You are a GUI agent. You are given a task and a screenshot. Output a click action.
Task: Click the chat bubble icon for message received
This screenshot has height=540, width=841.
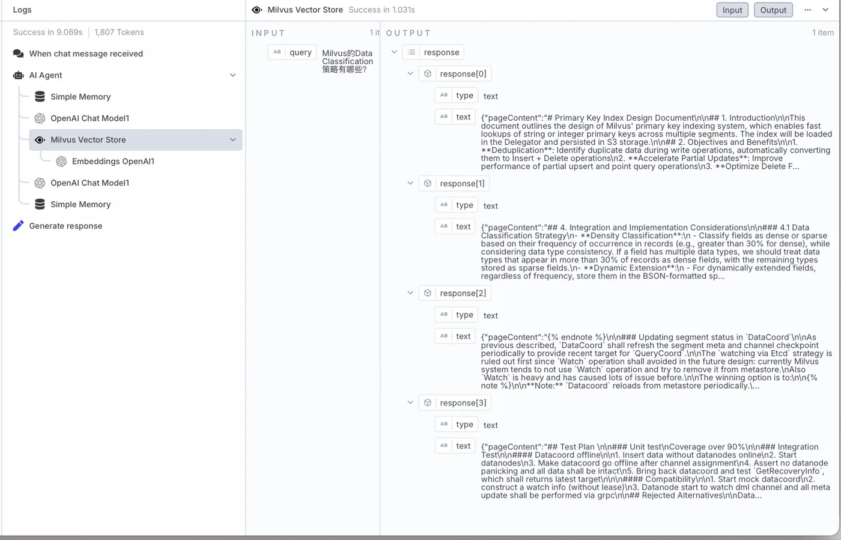coord(19,53)
